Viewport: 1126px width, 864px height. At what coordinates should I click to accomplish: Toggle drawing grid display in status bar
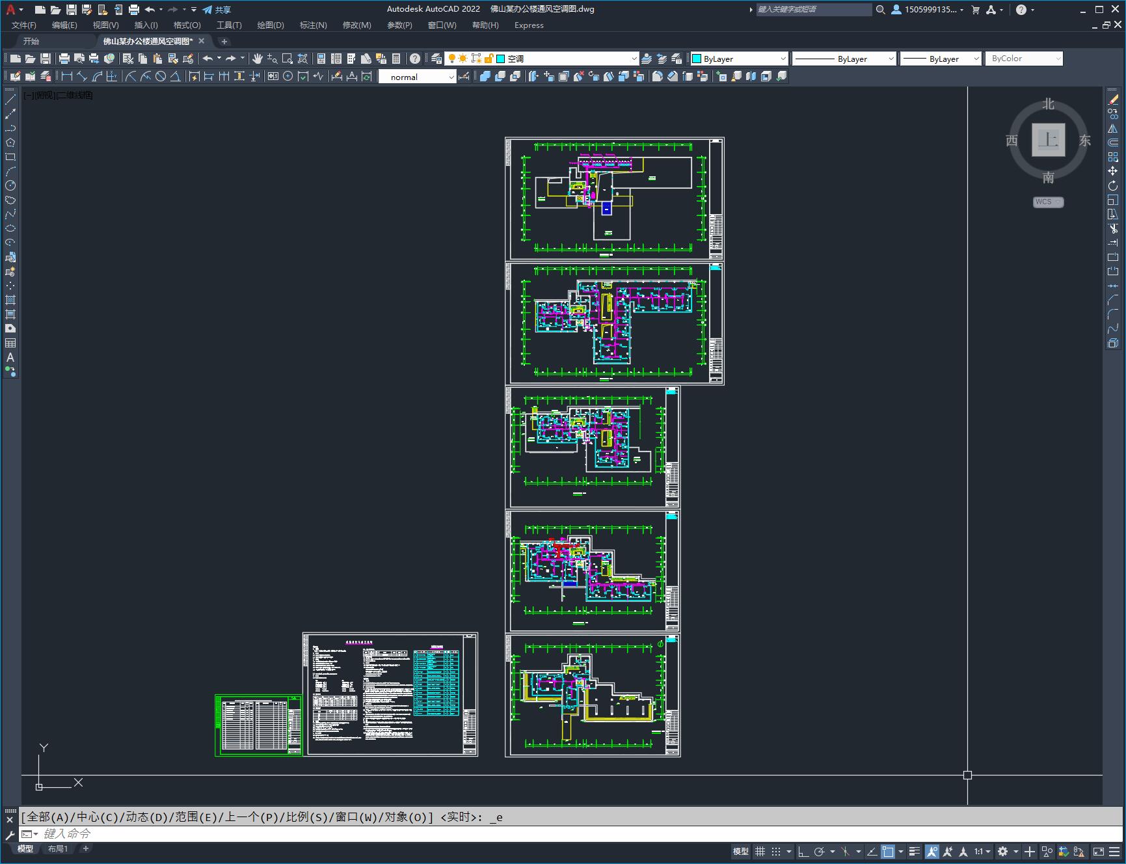pos(760,852)
